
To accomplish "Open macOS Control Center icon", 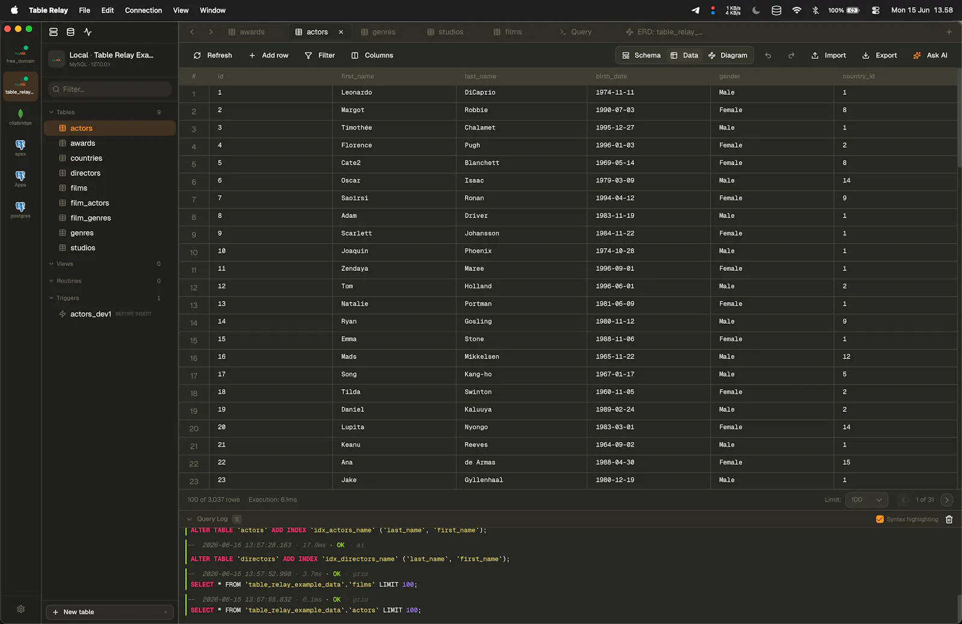I will coord(875,10).
